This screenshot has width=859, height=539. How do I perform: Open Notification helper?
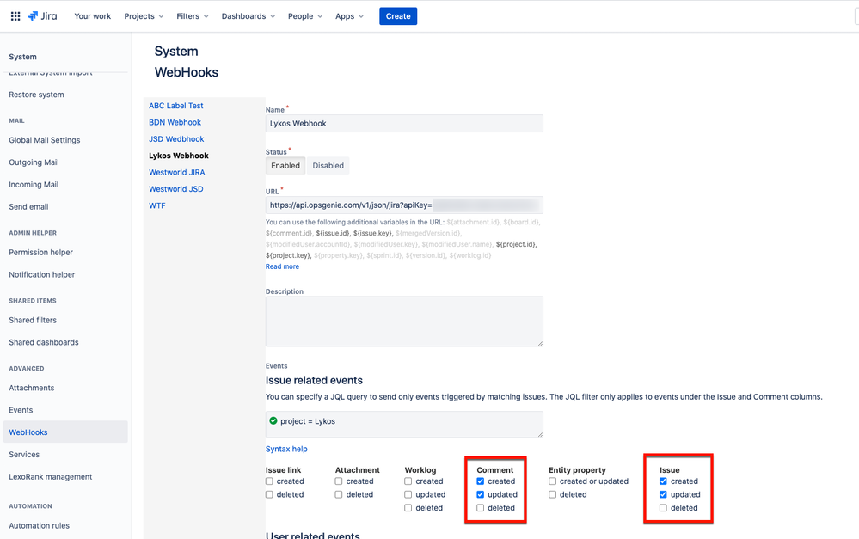[41, 274]
